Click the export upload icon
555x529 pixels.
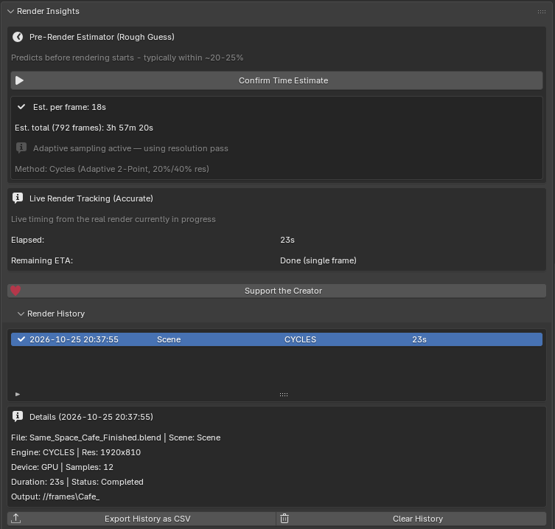[x=16, y=519]
